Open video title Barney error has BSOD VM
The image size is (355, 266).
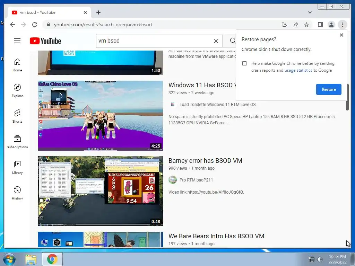[x=205, y=161]
